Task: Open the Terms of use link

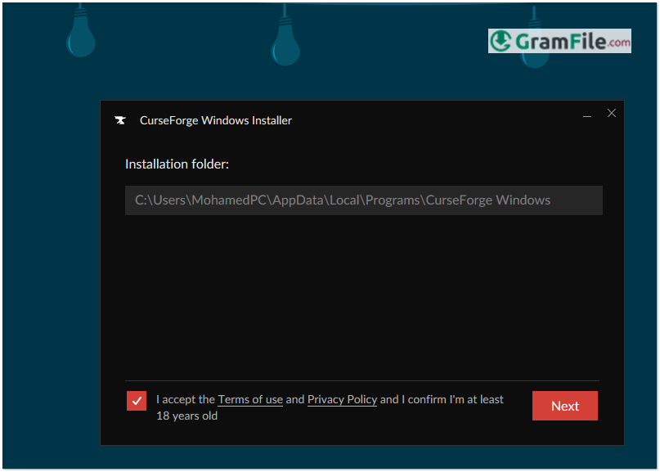Action: pyautogui.click(x=250, y=399)
